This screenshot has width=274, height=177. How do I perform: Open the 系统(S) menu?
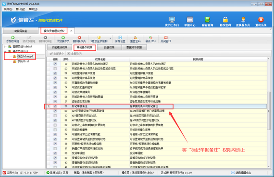click(x=8, y=9)
